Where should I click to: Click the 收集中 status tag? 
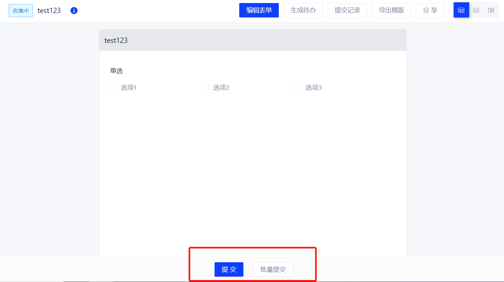[x=21, y=11]
